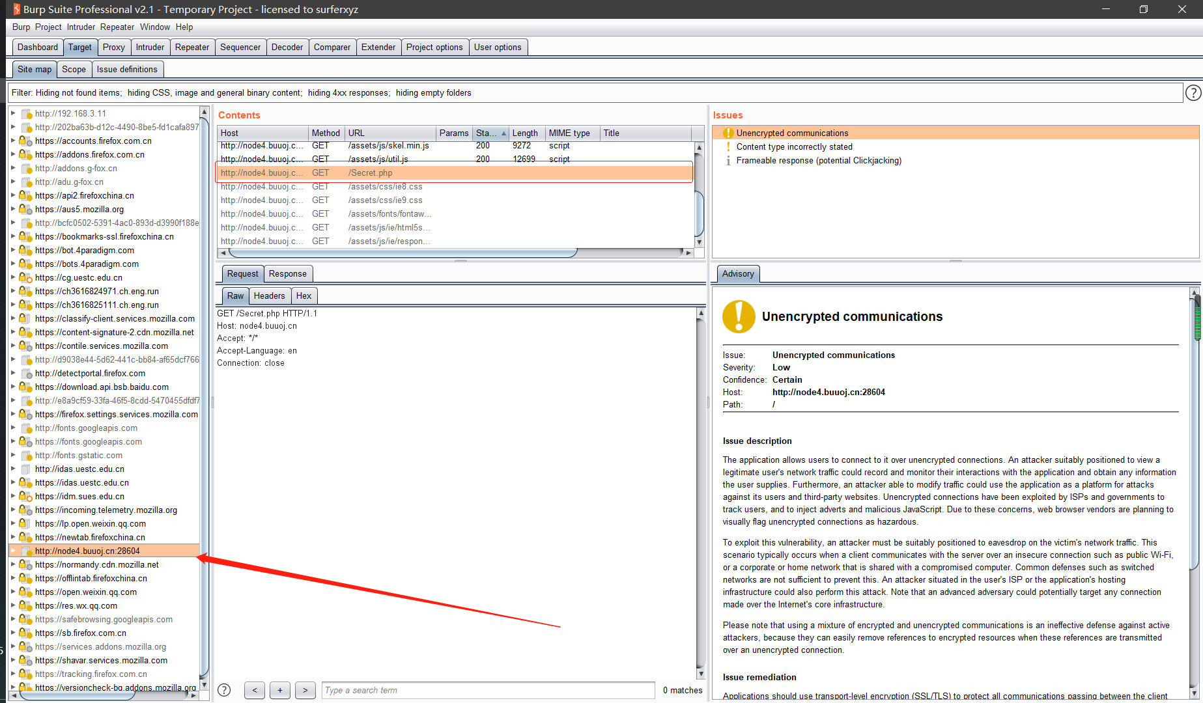Select the /assets/css/ie8.css request row
Viewport: 1203px width, 703px height.
pos(455,187)
